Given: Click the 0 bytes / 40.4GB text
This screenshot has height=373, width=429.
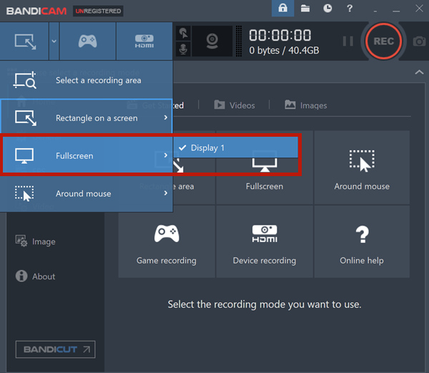Looking at the screenshot, I should (284, 50).
